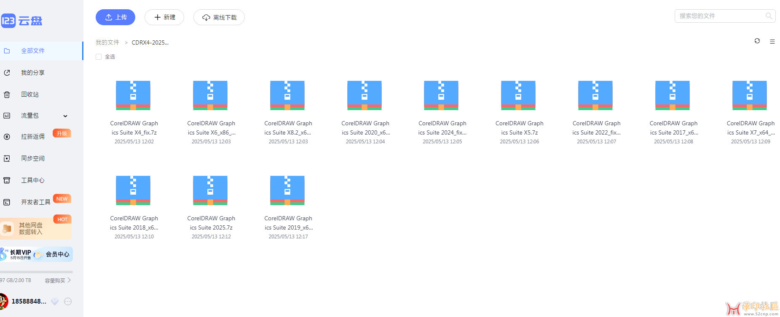Viewport: 780px width, 317px height.
Task: Select CorelDRAW Suite 2024_fix archive icon
Action: point(441,95)
